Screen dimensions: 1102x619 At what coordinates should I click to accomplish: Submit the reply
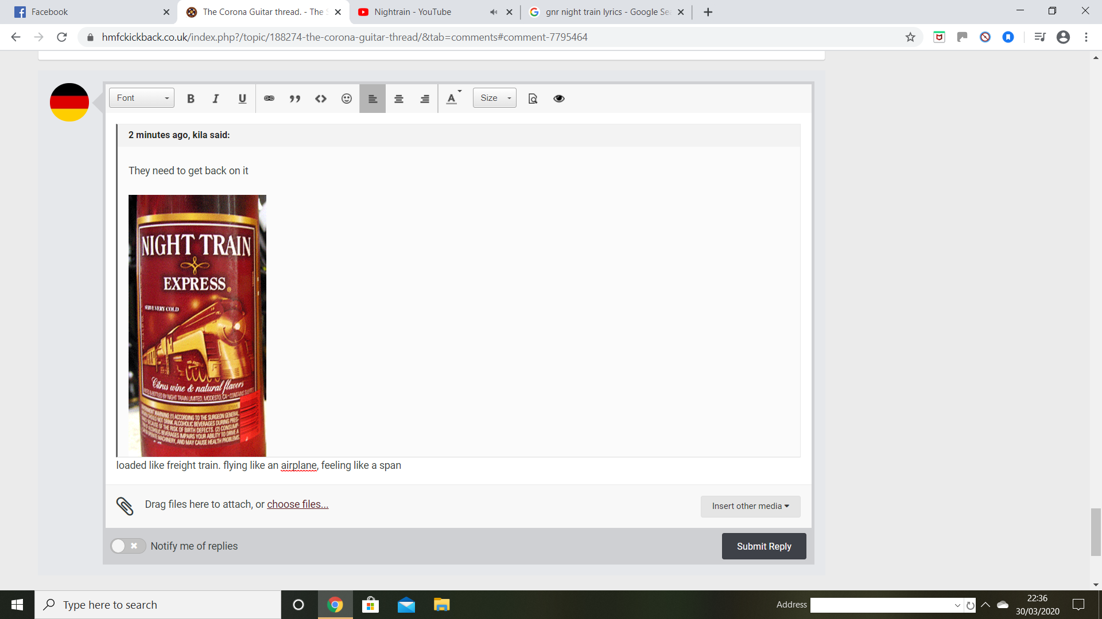click(764, 546)
